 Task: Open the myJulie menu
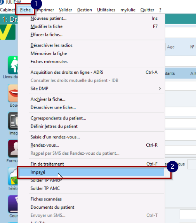(128, 10)
